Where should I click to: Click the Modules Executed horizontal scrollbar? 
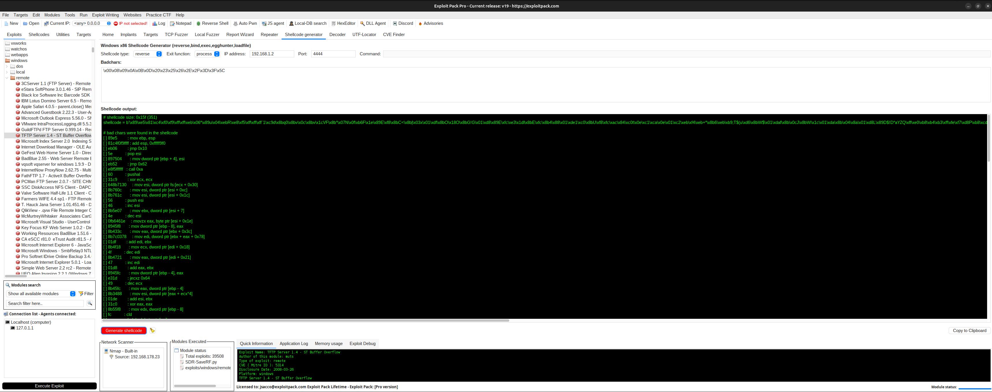(x=195, y=386)
